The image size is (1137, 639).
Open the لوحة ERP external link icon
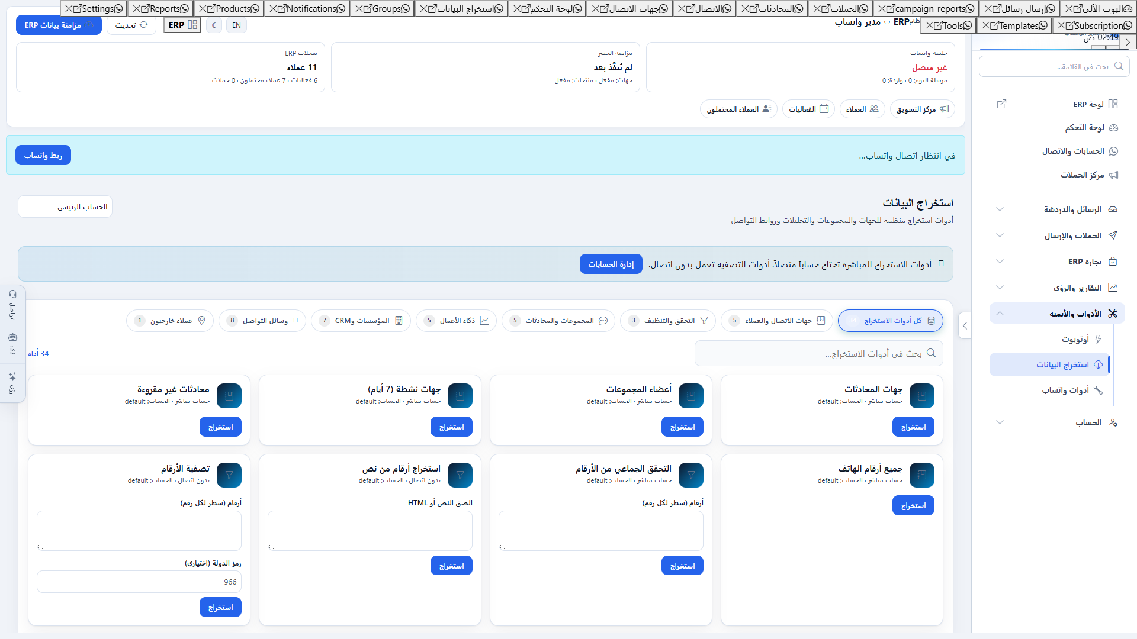(1001, 104)
